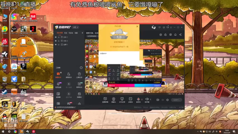Image resolution: width=238 pixels, height=134 pixels.
Task: Open QQ音乐 desktop shortcut
Action: point(5,30)
